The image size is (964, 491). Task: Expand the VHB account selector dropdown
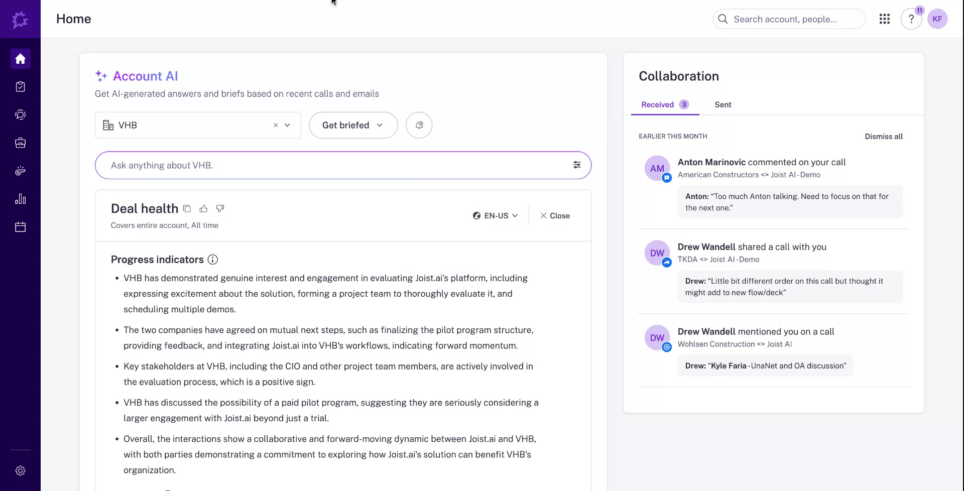click(287, 125)
